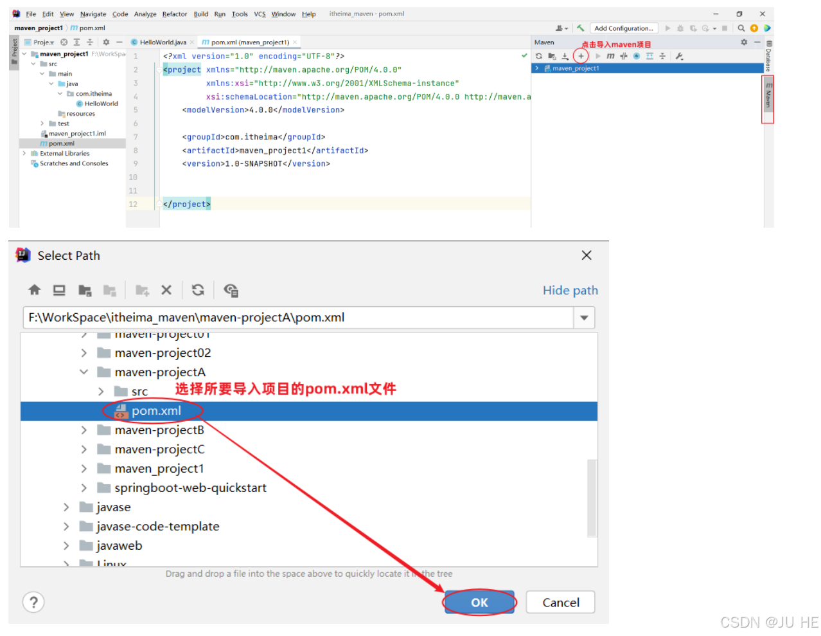821x636 pixels.
Task: Click the Hide path link
Action: 570,290
